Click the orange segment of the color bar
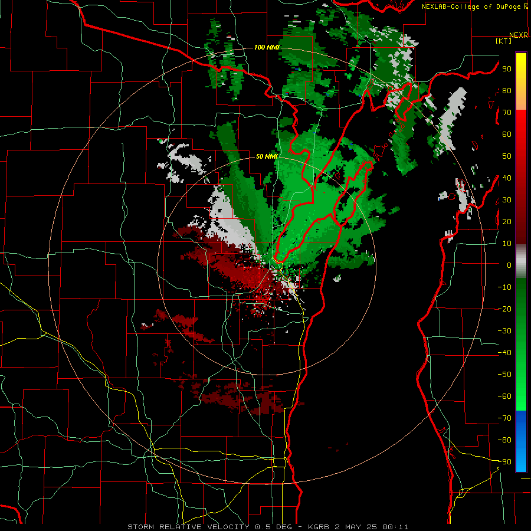Screen dimensions: 531x531 click(521, 99)
